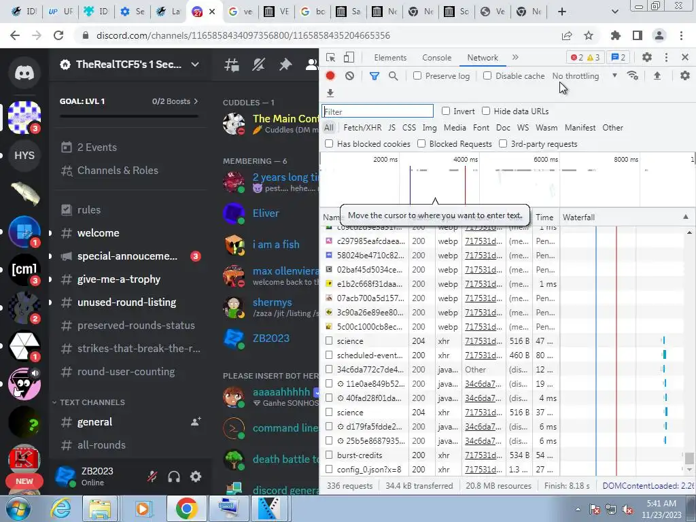696x522 pixels.
Task: Expand more DevTools tabs chevron
Action: click(x=515, y=57)
